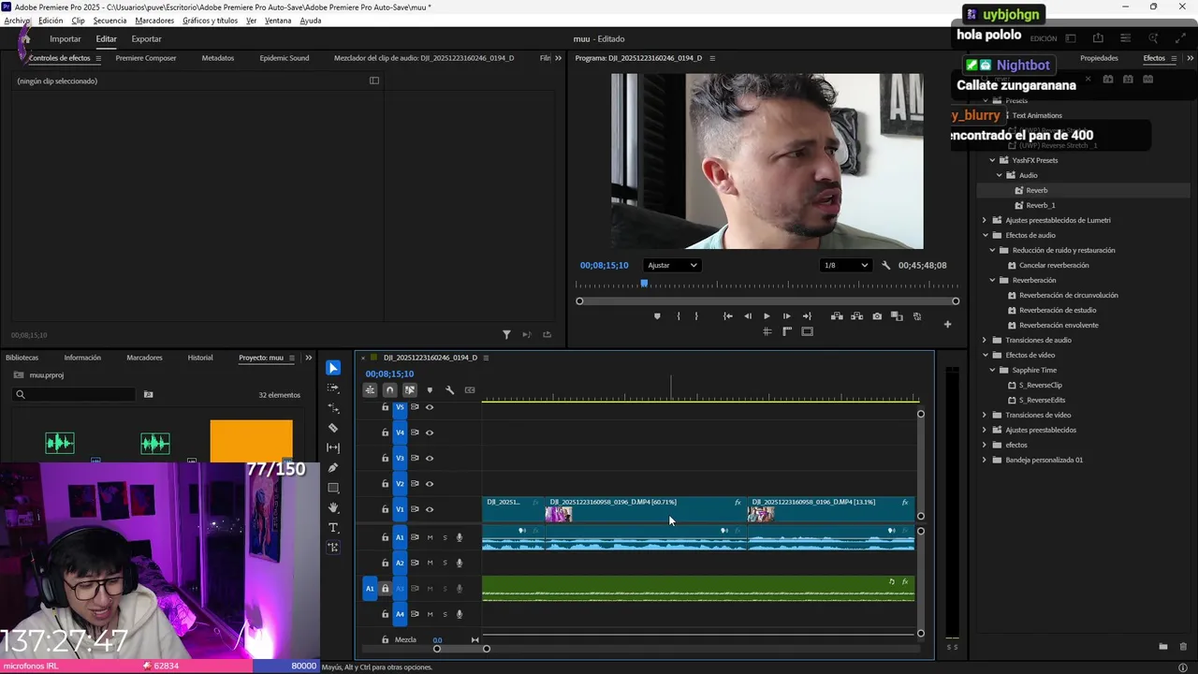Toggle V5 track output eye
Screen dimensions: 1198x674
click(430, 407)
